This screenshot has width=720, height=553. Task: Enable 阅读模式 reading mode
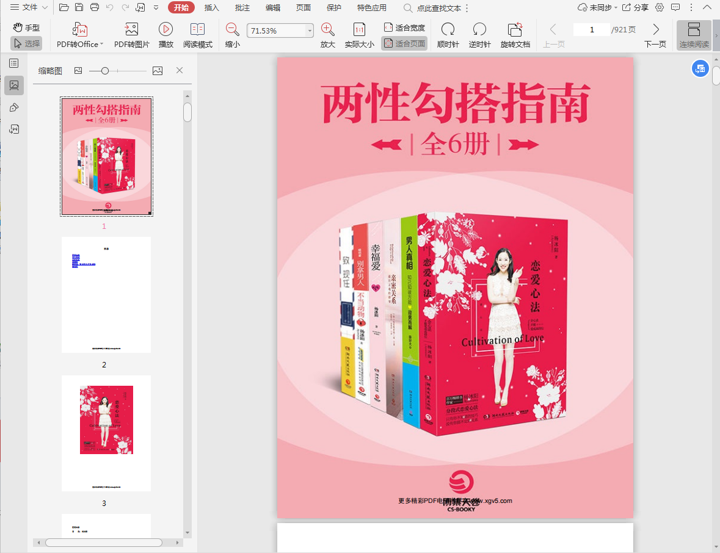[x=197, y=35]
